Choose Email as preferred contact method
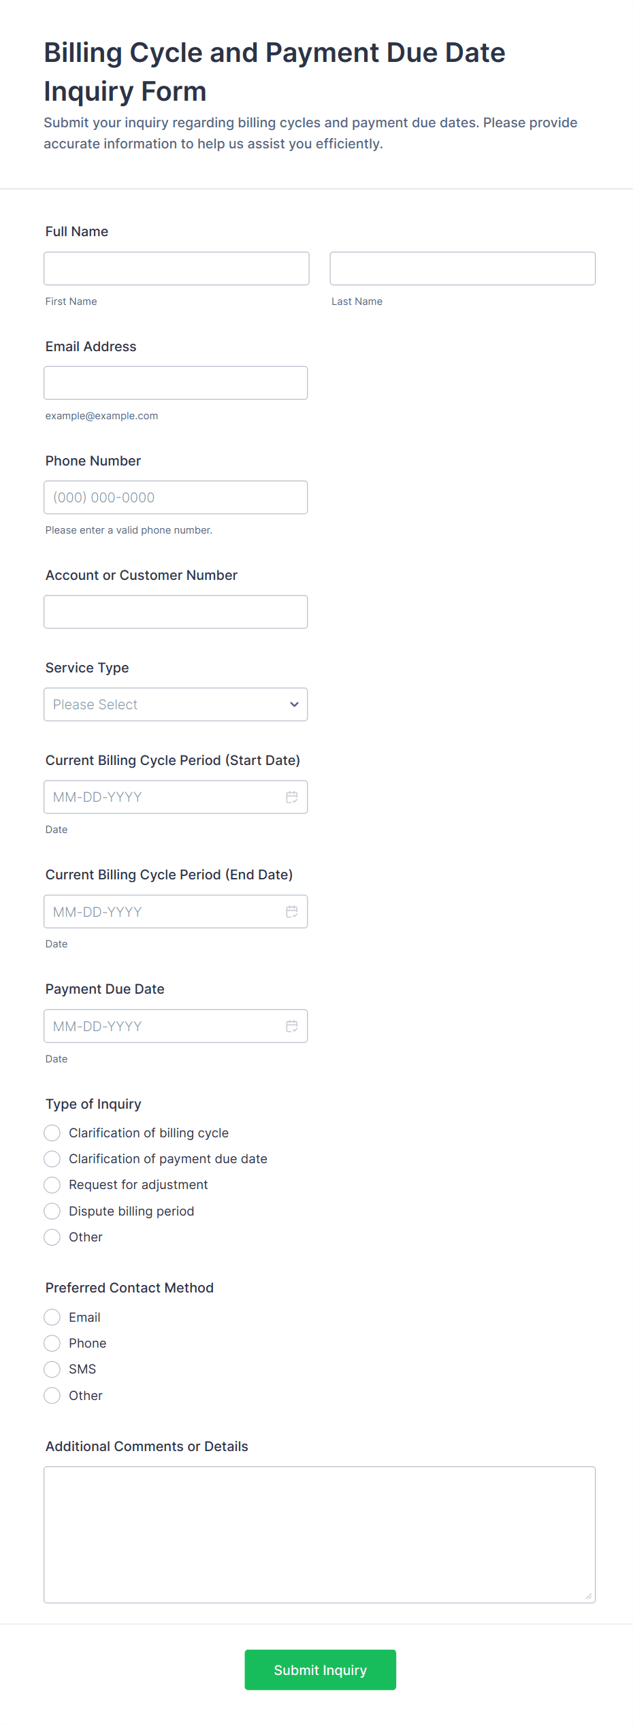 (x=52, y=1317)
